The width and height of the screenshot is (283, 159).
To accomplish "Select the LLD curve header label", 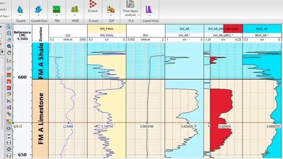I will tap(68, 35).
